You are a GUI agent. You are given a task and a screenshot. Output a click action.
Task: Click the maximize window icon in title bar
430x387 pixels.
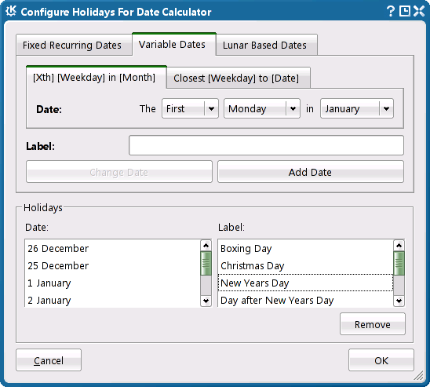click(x=404, y=12)
